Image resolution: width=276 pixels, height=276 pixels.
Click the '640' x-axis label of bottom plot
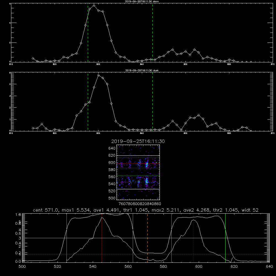coord(269,267)
